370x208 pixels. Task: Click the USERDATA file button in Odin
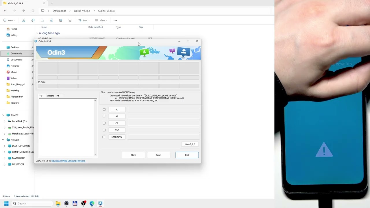click(117, 137)
